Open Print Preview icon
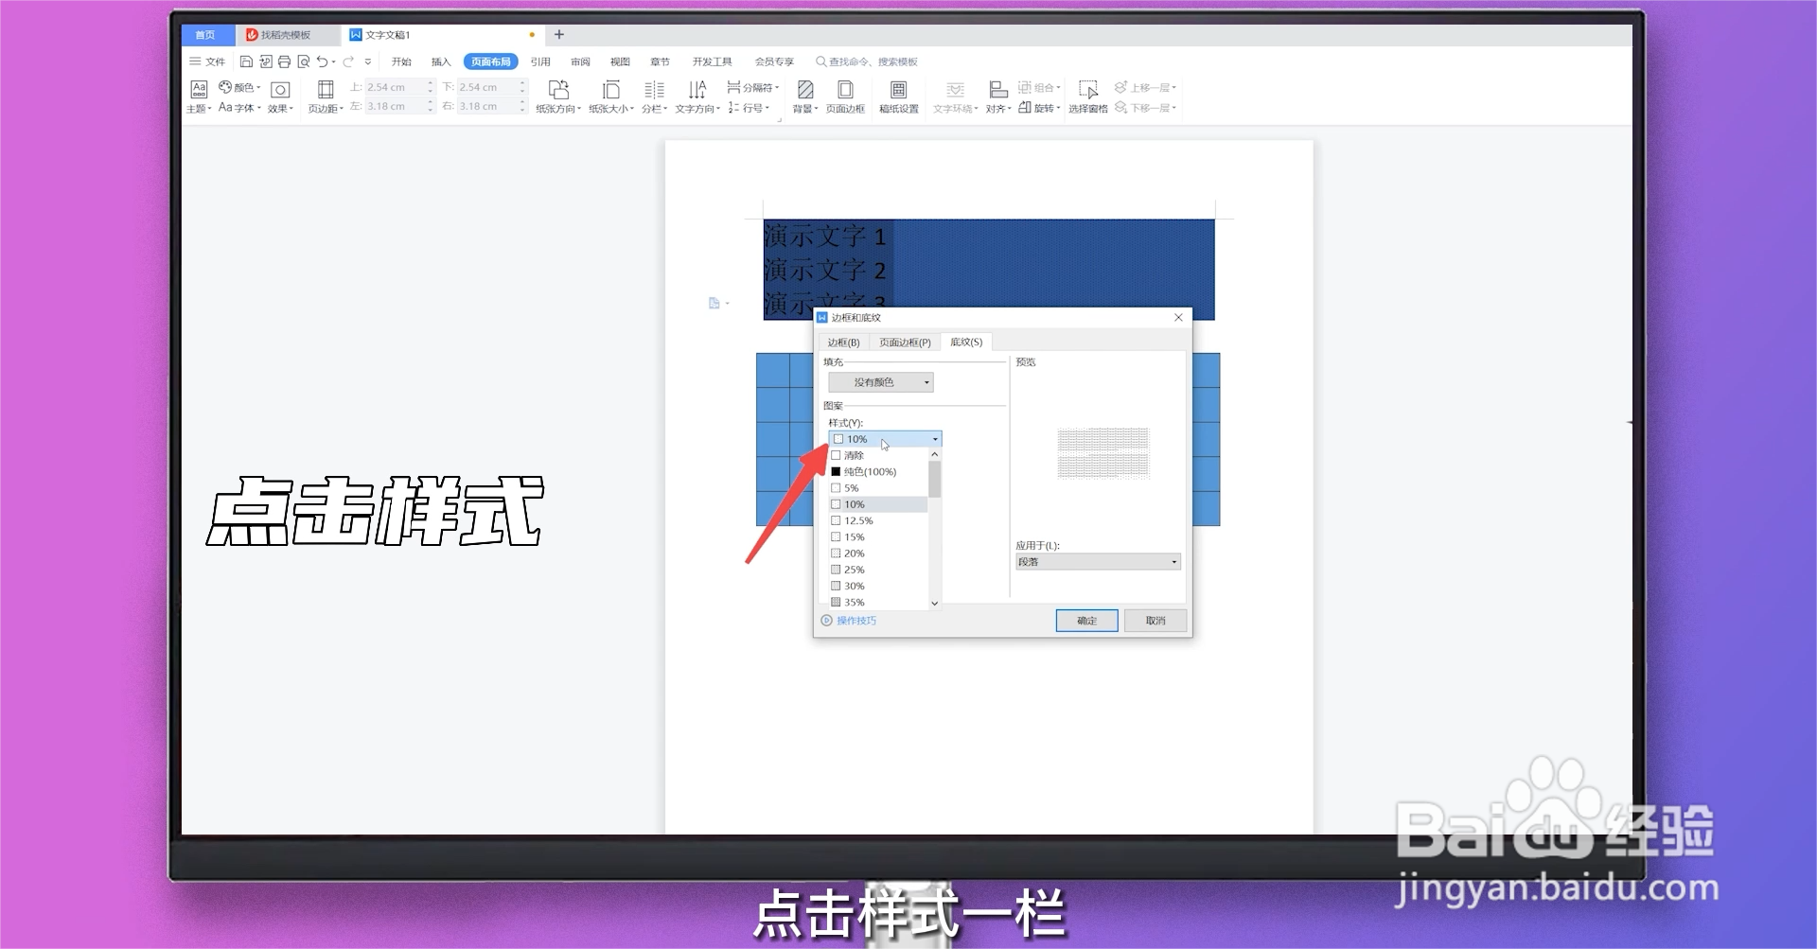This screenshot has height=949, width=1817. tap(303, 62)
